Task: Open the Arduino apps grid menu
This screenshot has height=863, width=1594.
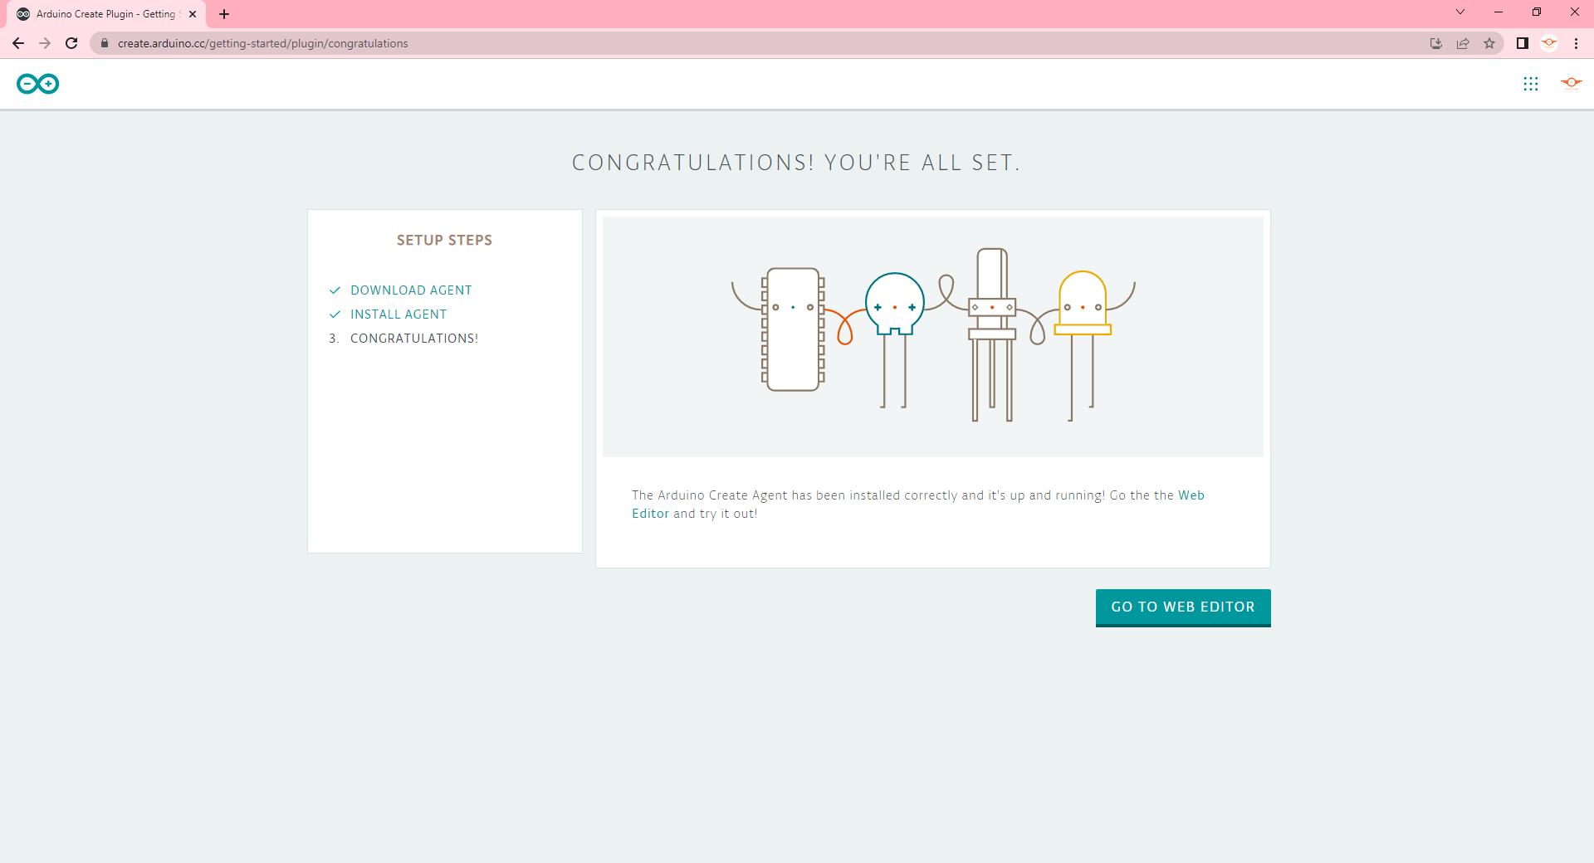Action: tap(1531, 84)
